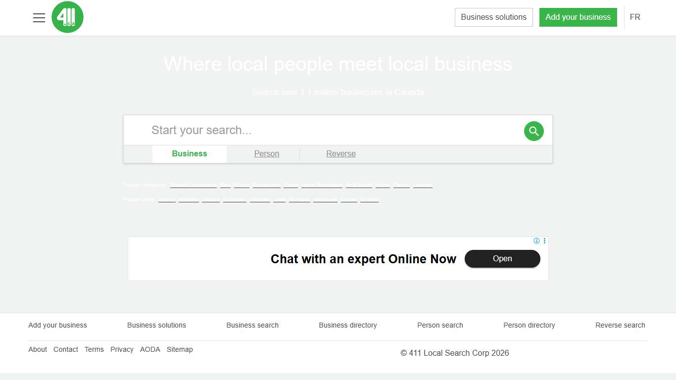Click inside the "Start your search" field

click(297, 130)
